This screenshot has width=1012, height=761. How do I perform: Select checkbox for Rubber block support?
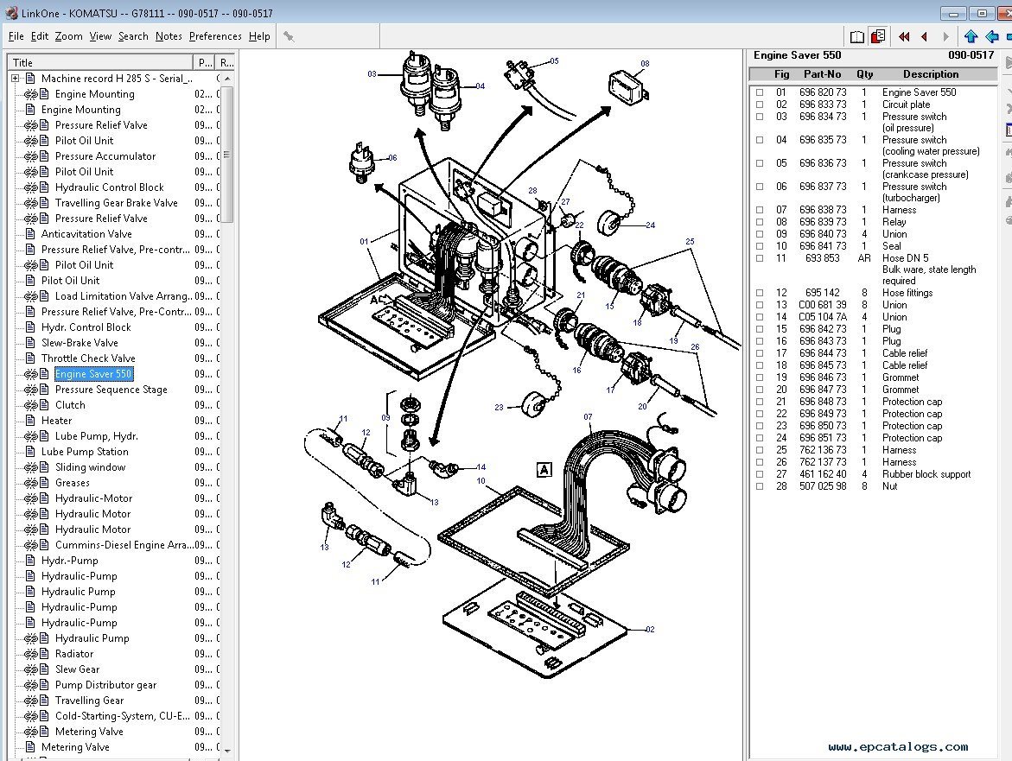[x=760, y=474]
